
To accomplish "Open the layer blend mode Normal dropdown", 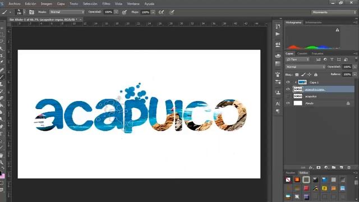I will pos(305,67).
